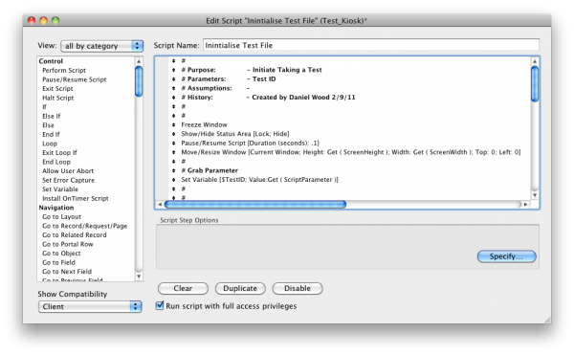Select 'Go to Portal Row' step
The image size is (574, 355).
(x=68, y=244)
